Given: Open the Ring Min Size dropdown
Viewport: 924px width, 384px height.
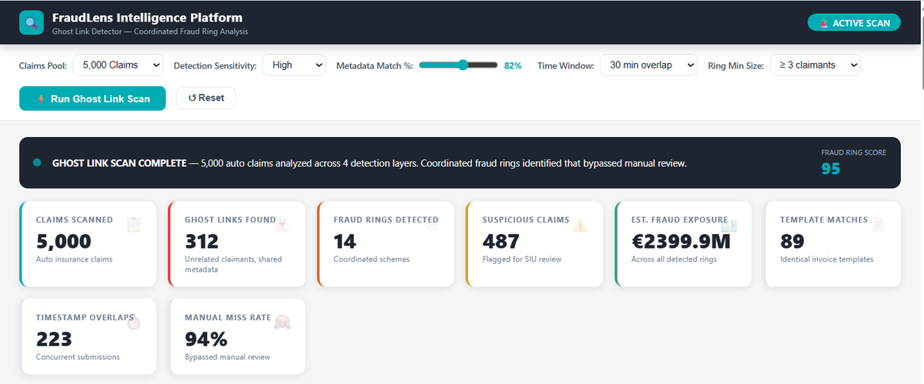Looking at the screenshot, I should point(815,65).
